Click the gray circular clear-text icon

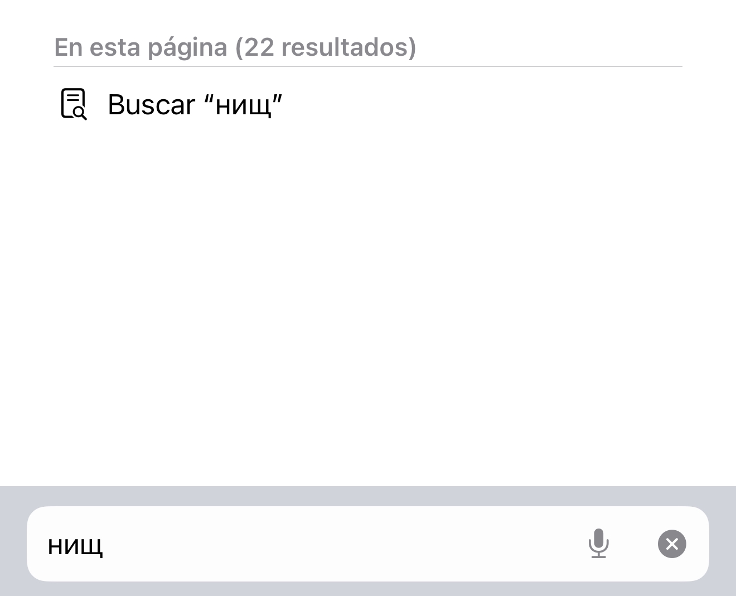tap(672, 544)
